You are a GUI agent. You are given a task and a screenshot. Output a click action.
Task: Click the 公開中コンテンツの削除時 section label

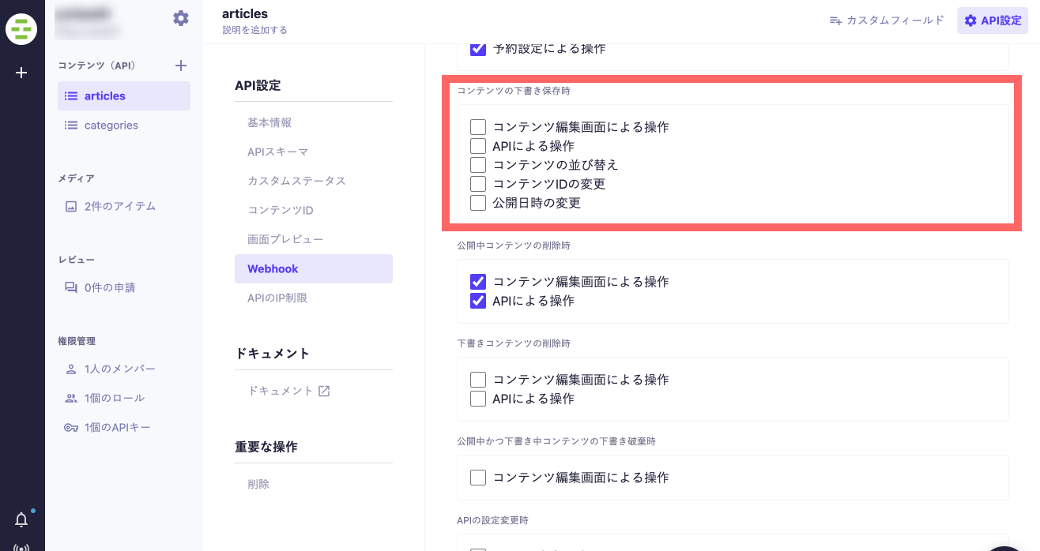(514, 246)
